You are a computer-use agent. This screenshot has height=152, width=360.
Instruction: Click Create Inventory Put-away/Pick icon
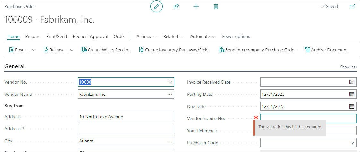141,49
